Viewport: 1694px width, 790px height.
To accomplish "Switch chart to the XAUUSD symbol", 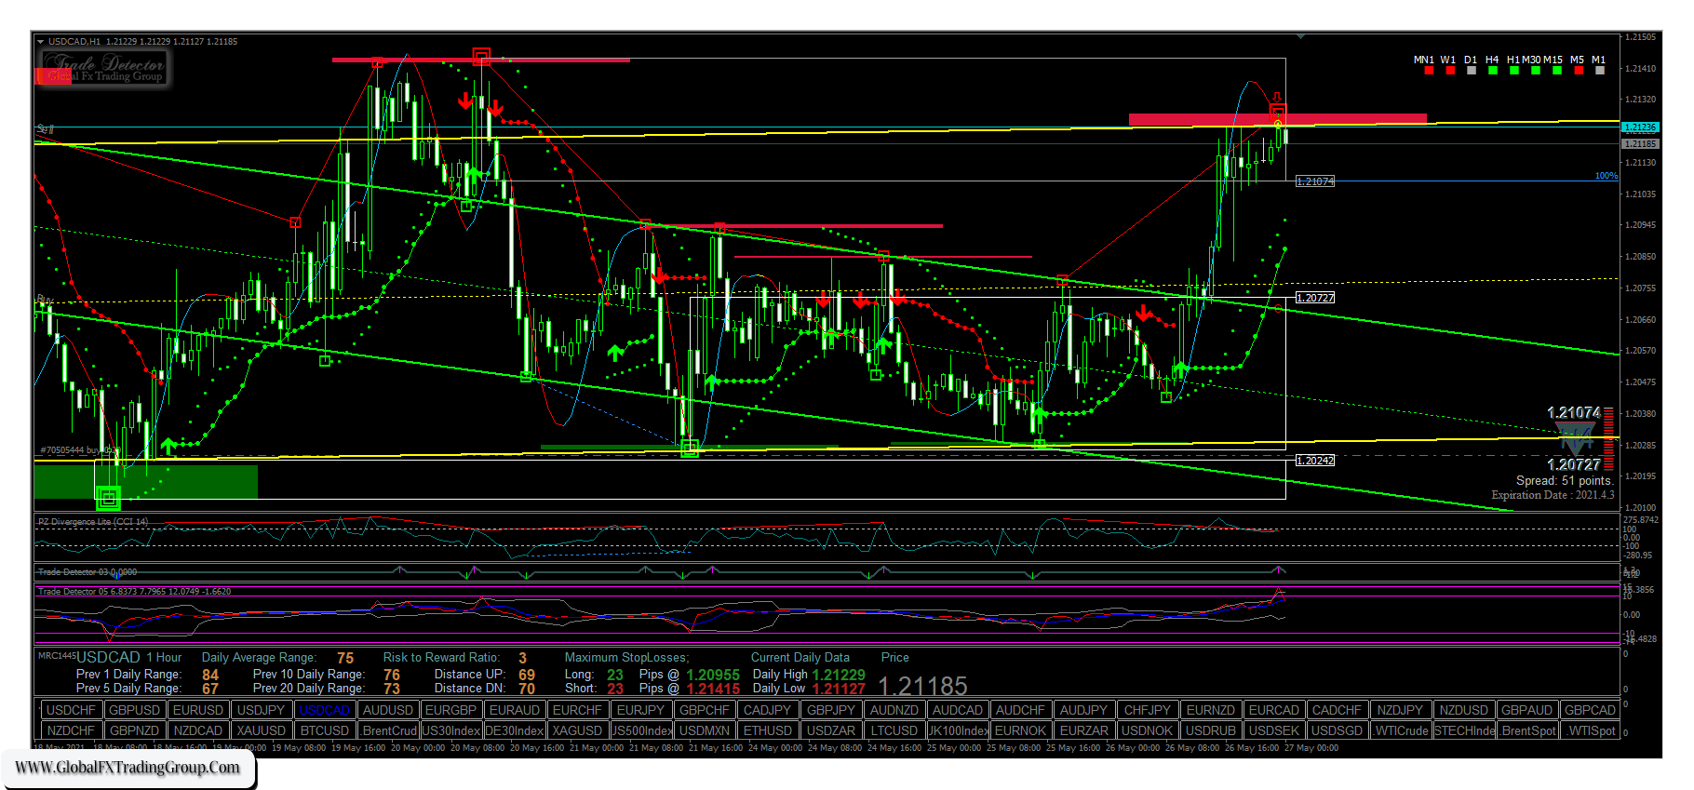I will pos(262,730).
